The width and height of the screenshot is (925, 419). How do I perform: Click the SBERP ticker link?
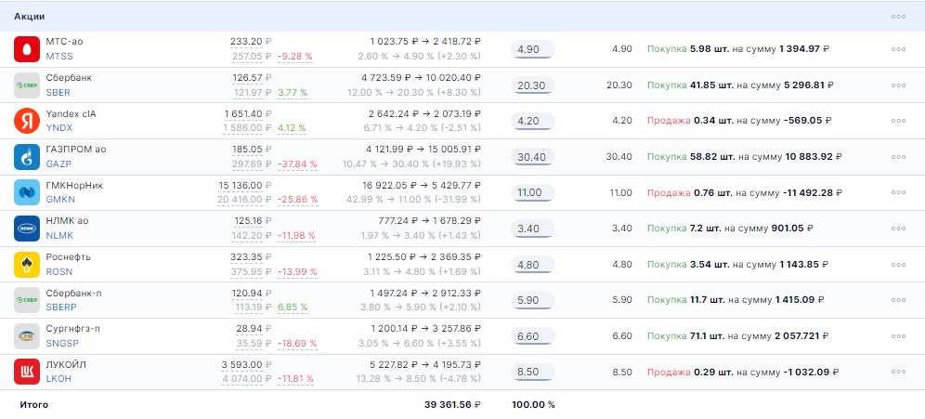click(60, 308)
